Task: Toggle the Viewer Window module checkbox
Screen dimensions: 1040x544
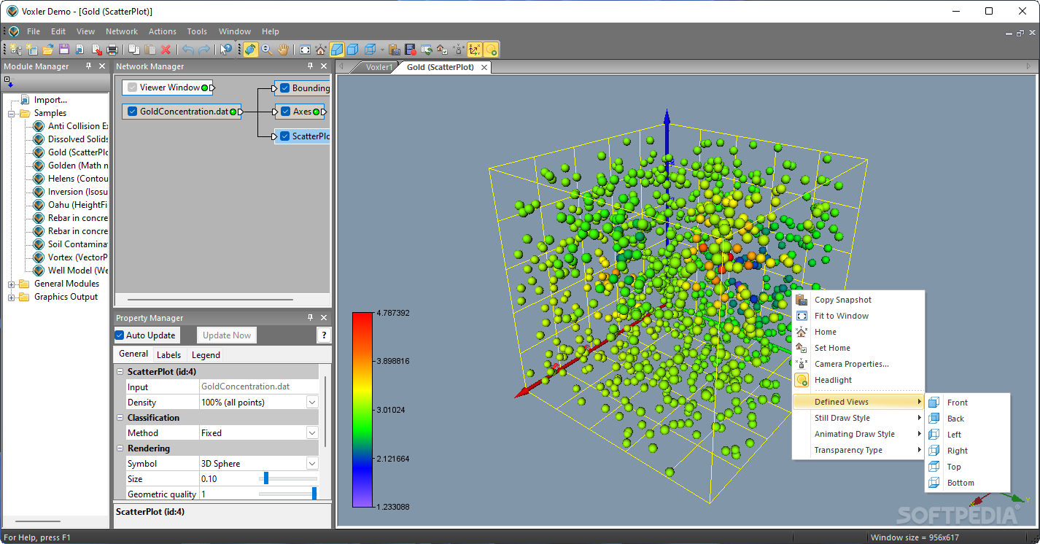Action: [132, 88]
